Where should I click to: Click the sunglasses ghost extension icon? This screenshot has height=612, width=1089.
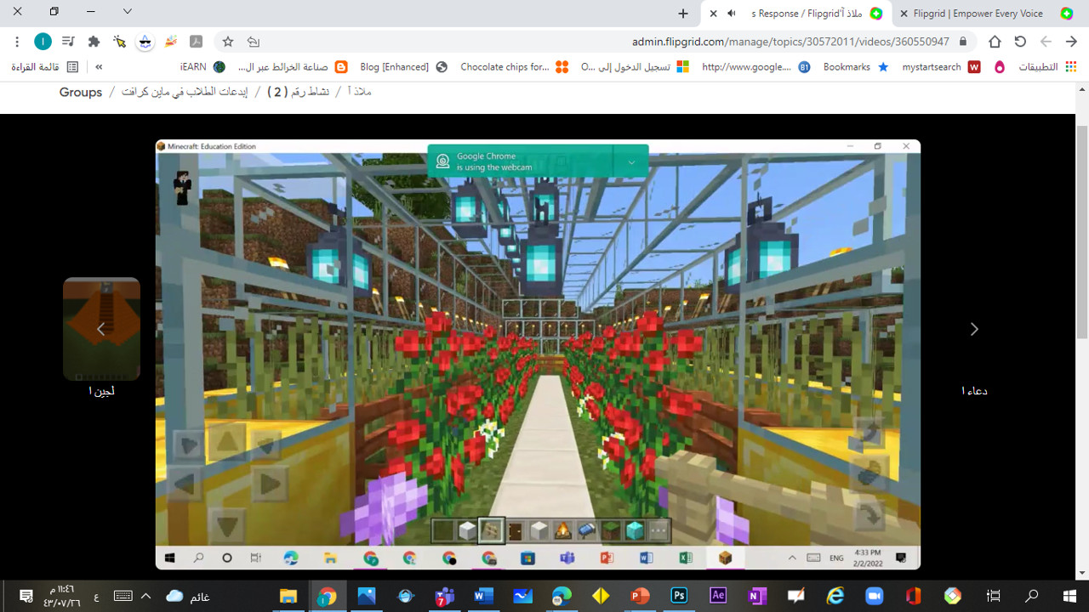pyautogui.click(x=145, y=42)
